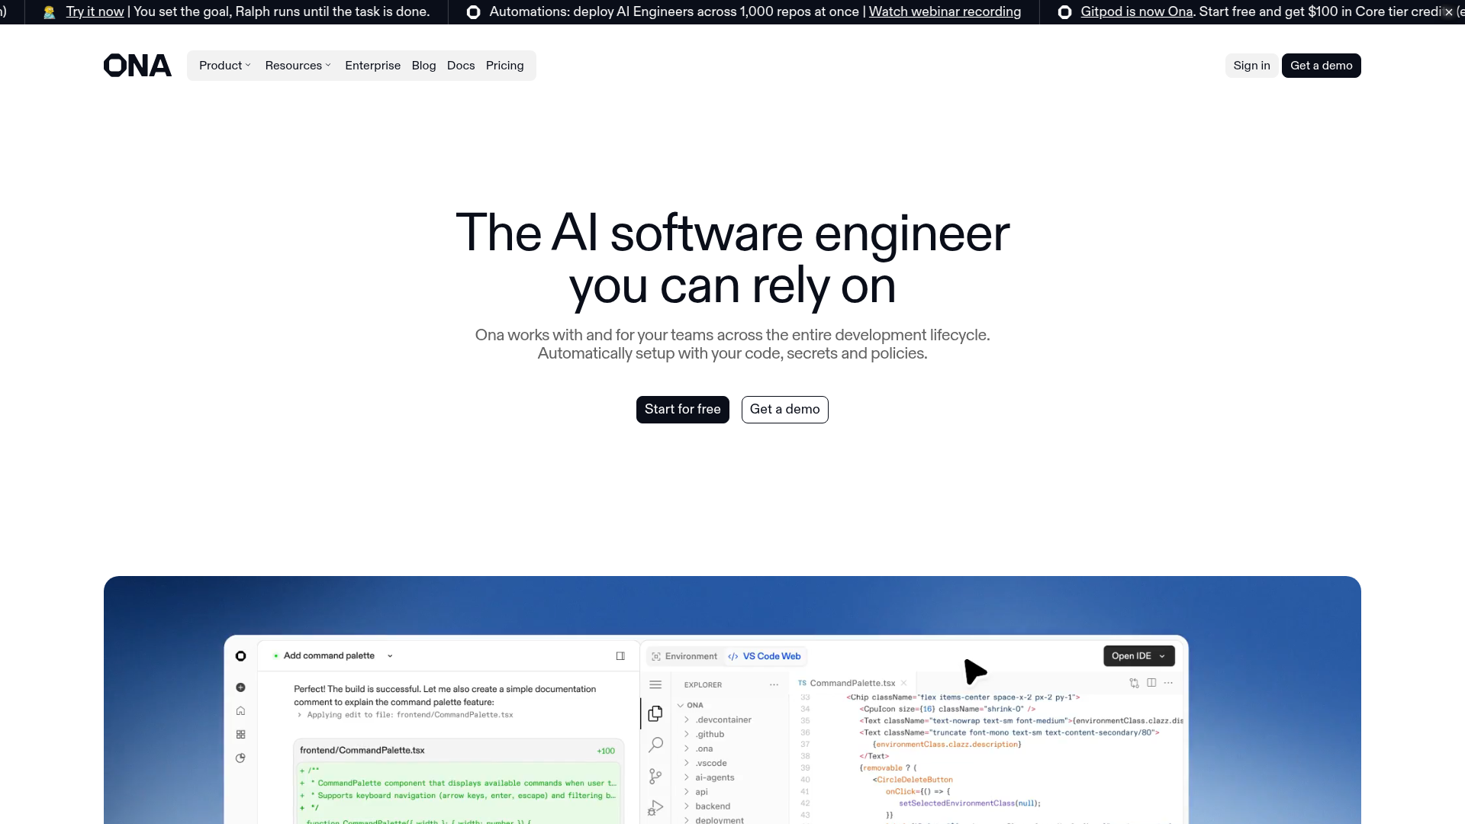
Task: Toggle the side panel beside Add command palette
Action: 620,656
